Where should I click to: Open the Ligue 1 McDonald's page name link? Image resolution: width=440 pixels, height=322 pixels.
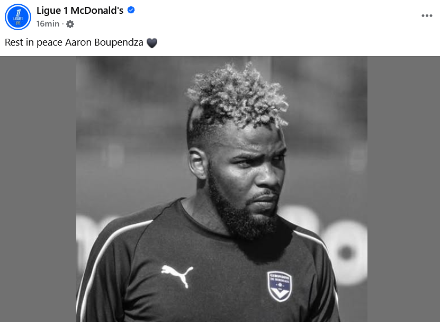(80, 11)
